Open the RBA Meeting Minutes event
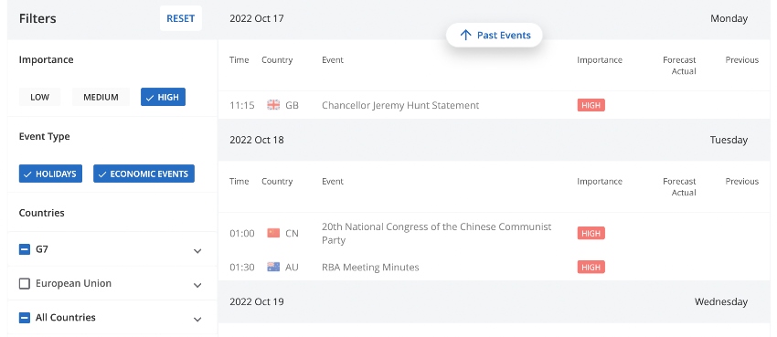The image size is (777, 337). 370,268
